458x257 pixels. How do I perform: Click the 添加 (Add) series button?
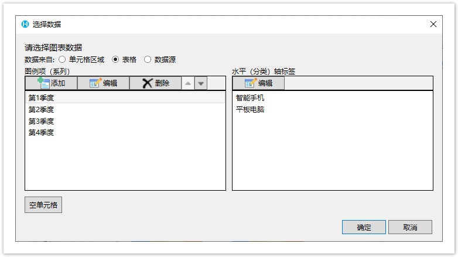click(x=51, y=83)
